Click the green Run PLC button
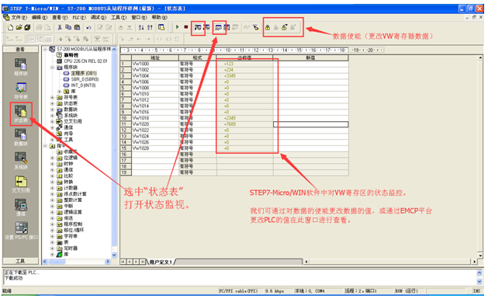The width and height of the screenshot is (488, 299). [178, 27]
